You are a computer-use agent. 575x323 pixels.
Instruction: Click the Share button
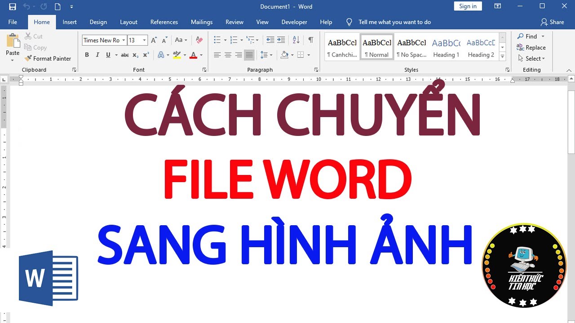[552, 22]
